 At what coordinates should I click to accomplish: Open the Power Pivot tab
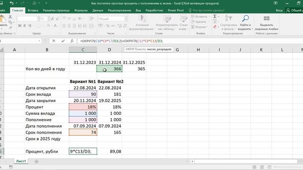(176, 10)
